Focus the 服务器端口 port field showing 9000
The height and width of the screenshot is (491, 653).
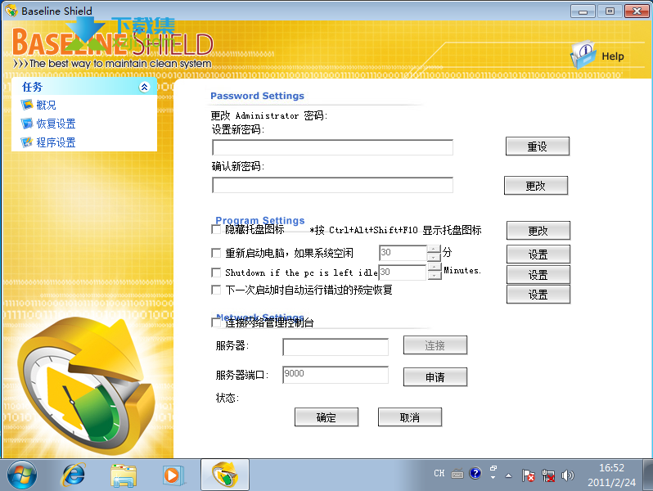(x=336, y=375)
